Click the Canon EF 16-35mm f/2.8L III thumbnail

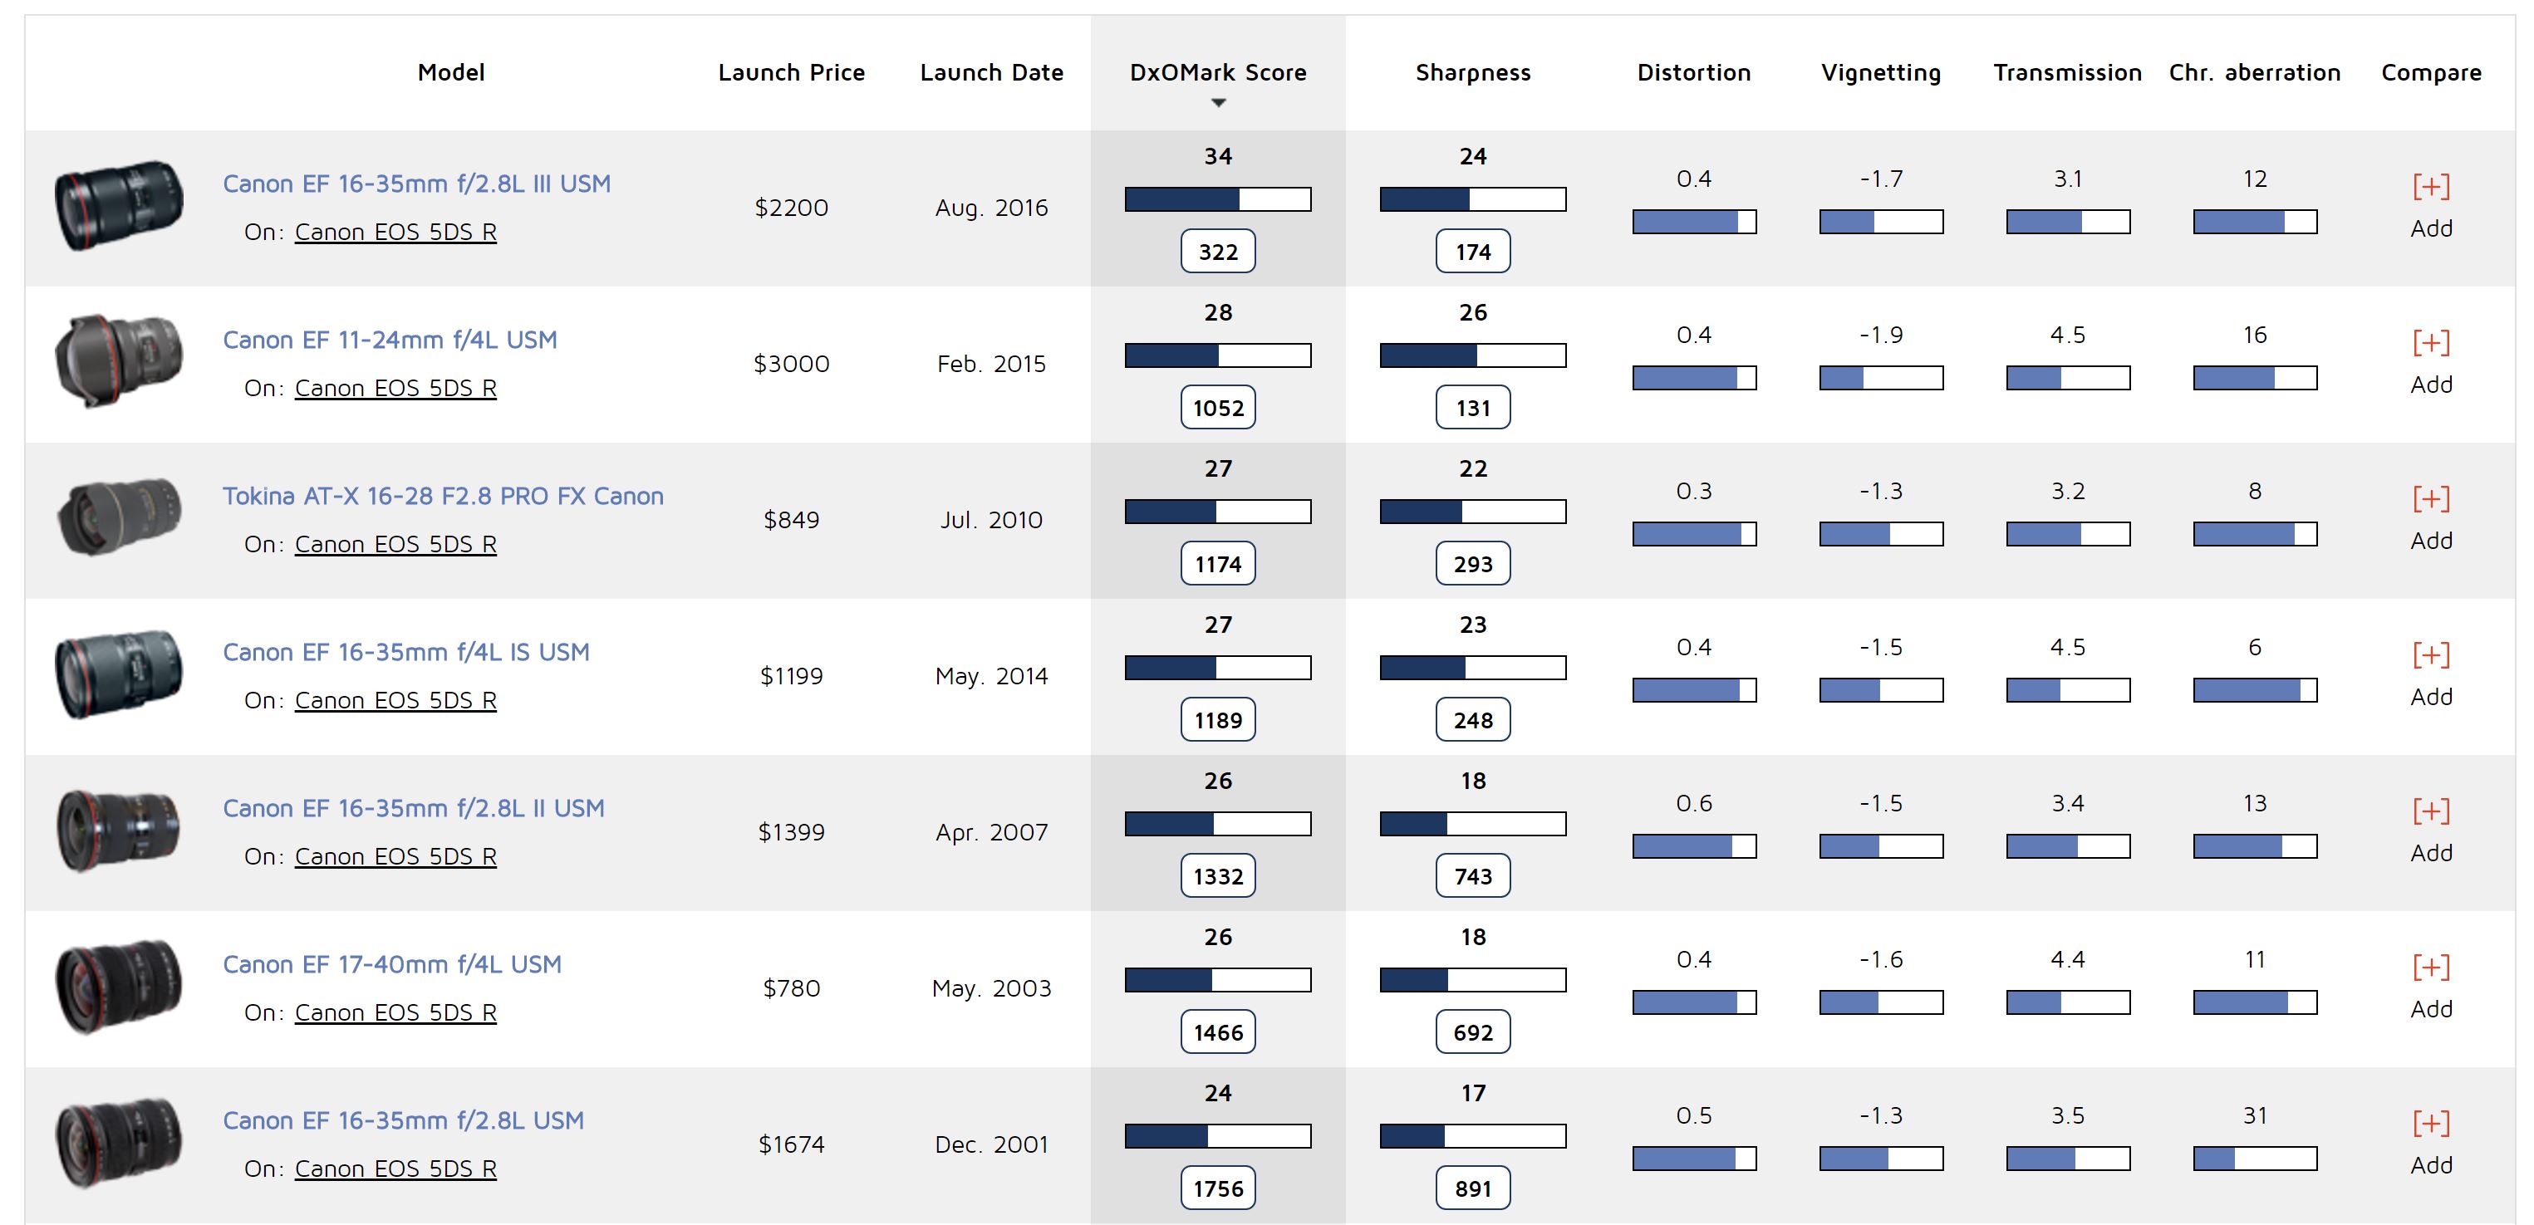(119, 207)
